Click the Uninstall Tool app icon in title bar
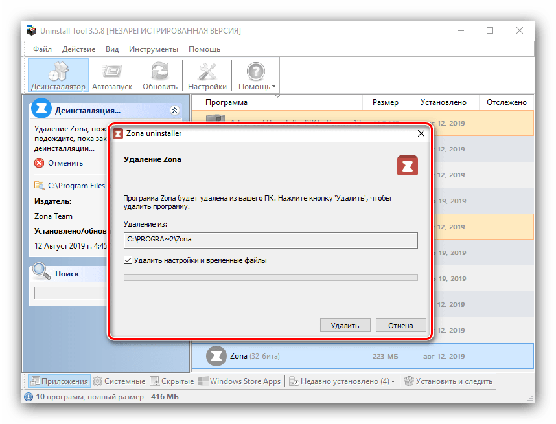Viewport: 556px width, 424px height. [x=31, y=30]
